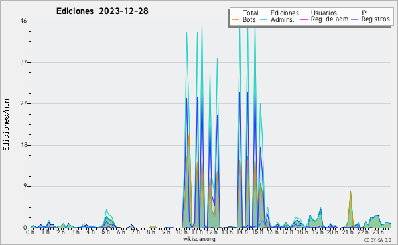Click the 10 h mark on time axis
Viewport: 398px width, 245px height.
pos(180,232)
